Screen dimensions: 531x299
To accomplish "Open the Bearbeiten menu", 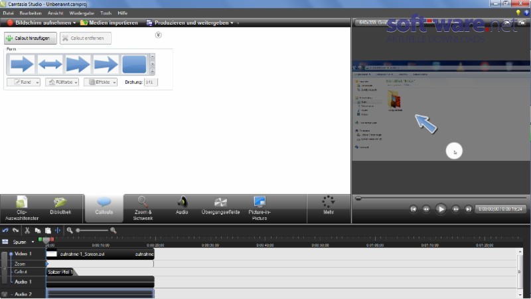I will (x=31, y=13).
